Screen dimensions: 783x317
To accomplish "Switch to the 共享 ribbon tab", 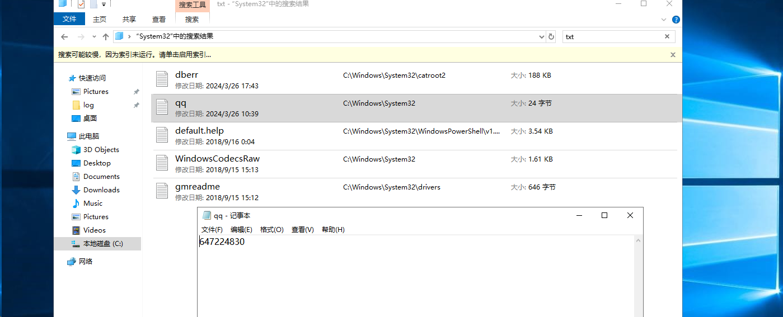I will tap(129, 19).
